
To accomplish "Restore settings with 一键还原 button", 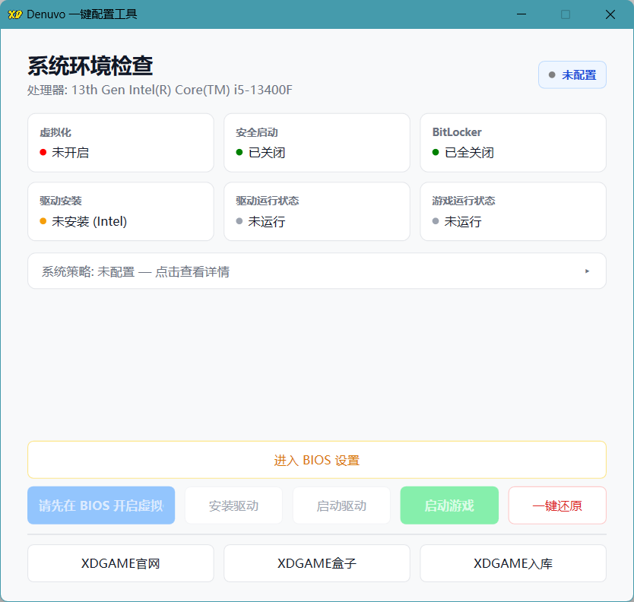I will [x=557, y=505].
